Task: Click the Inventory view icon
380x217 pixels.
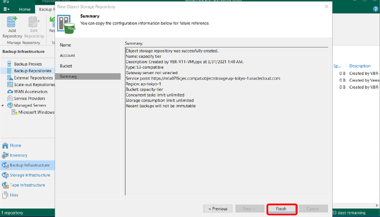Action: pos(5,155)
